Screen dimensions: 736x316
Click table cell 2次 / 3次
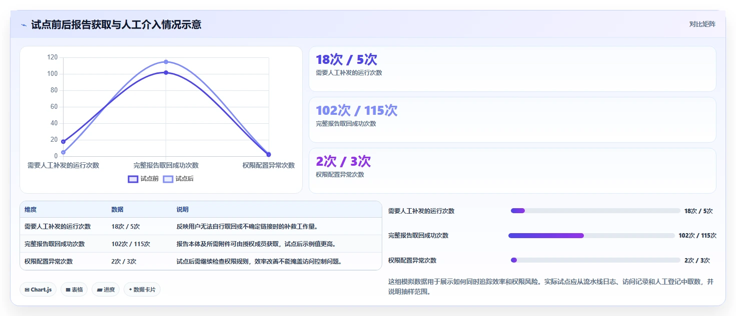click(x=124, y=262)
